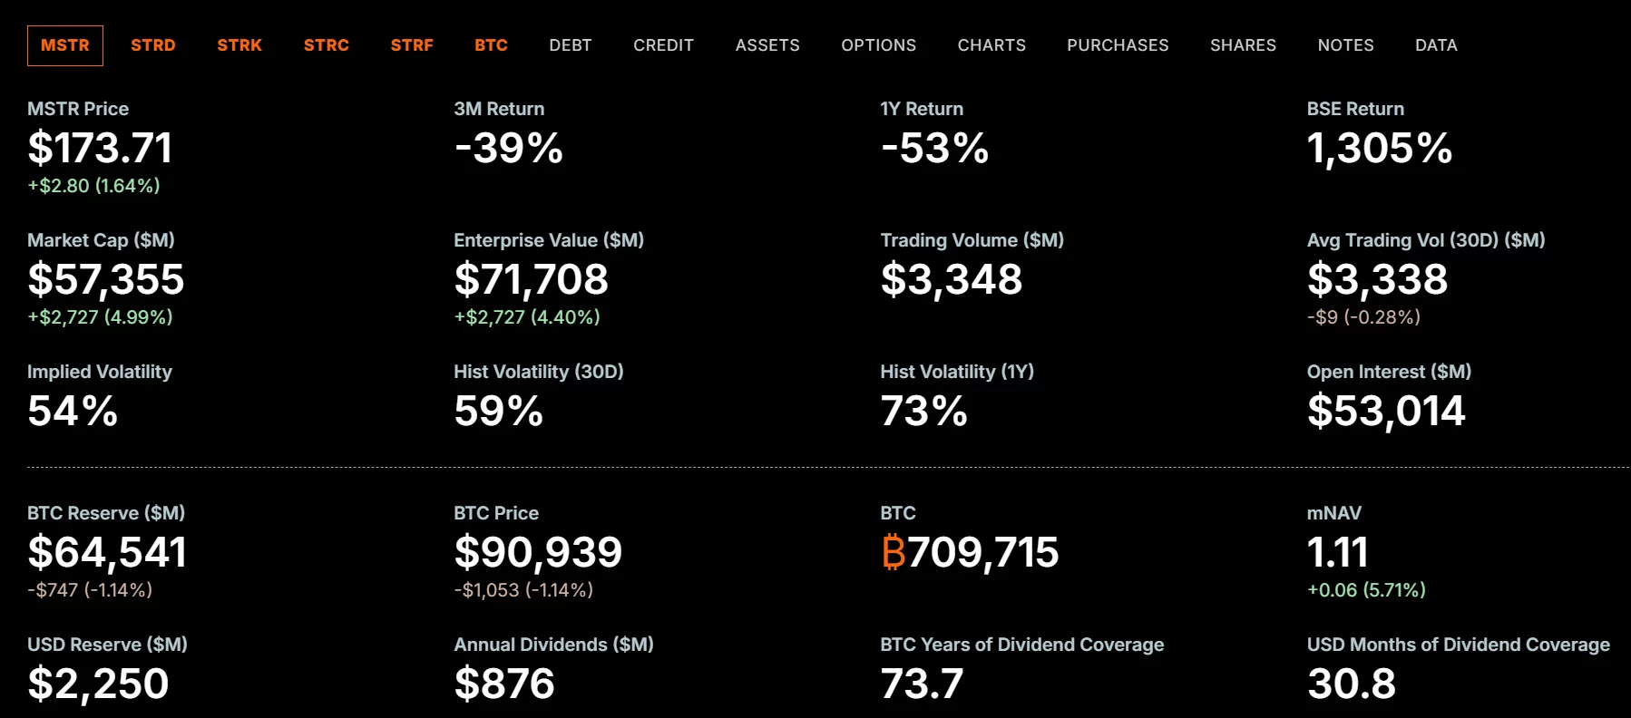Open the NOTES tab
The width and height of the screenshot is (1631, 718).
(x=1345, y=45)
